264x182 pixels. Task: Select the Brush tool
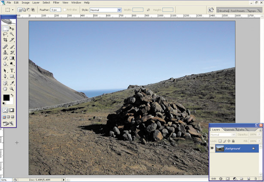coord(12,47)
